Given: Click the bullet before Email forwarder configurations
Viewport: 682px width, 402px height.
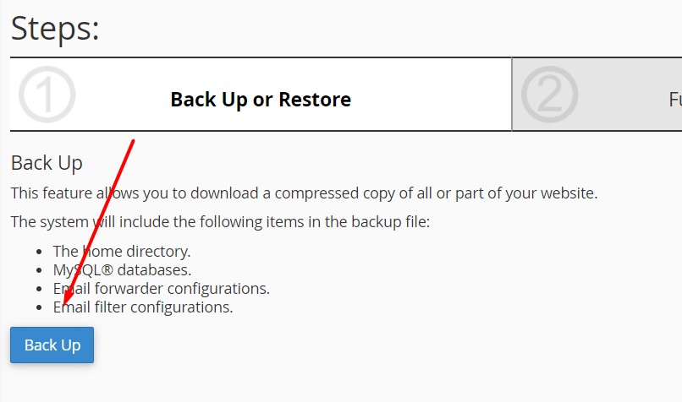Looking at the screenshot, I should [42, 289].
